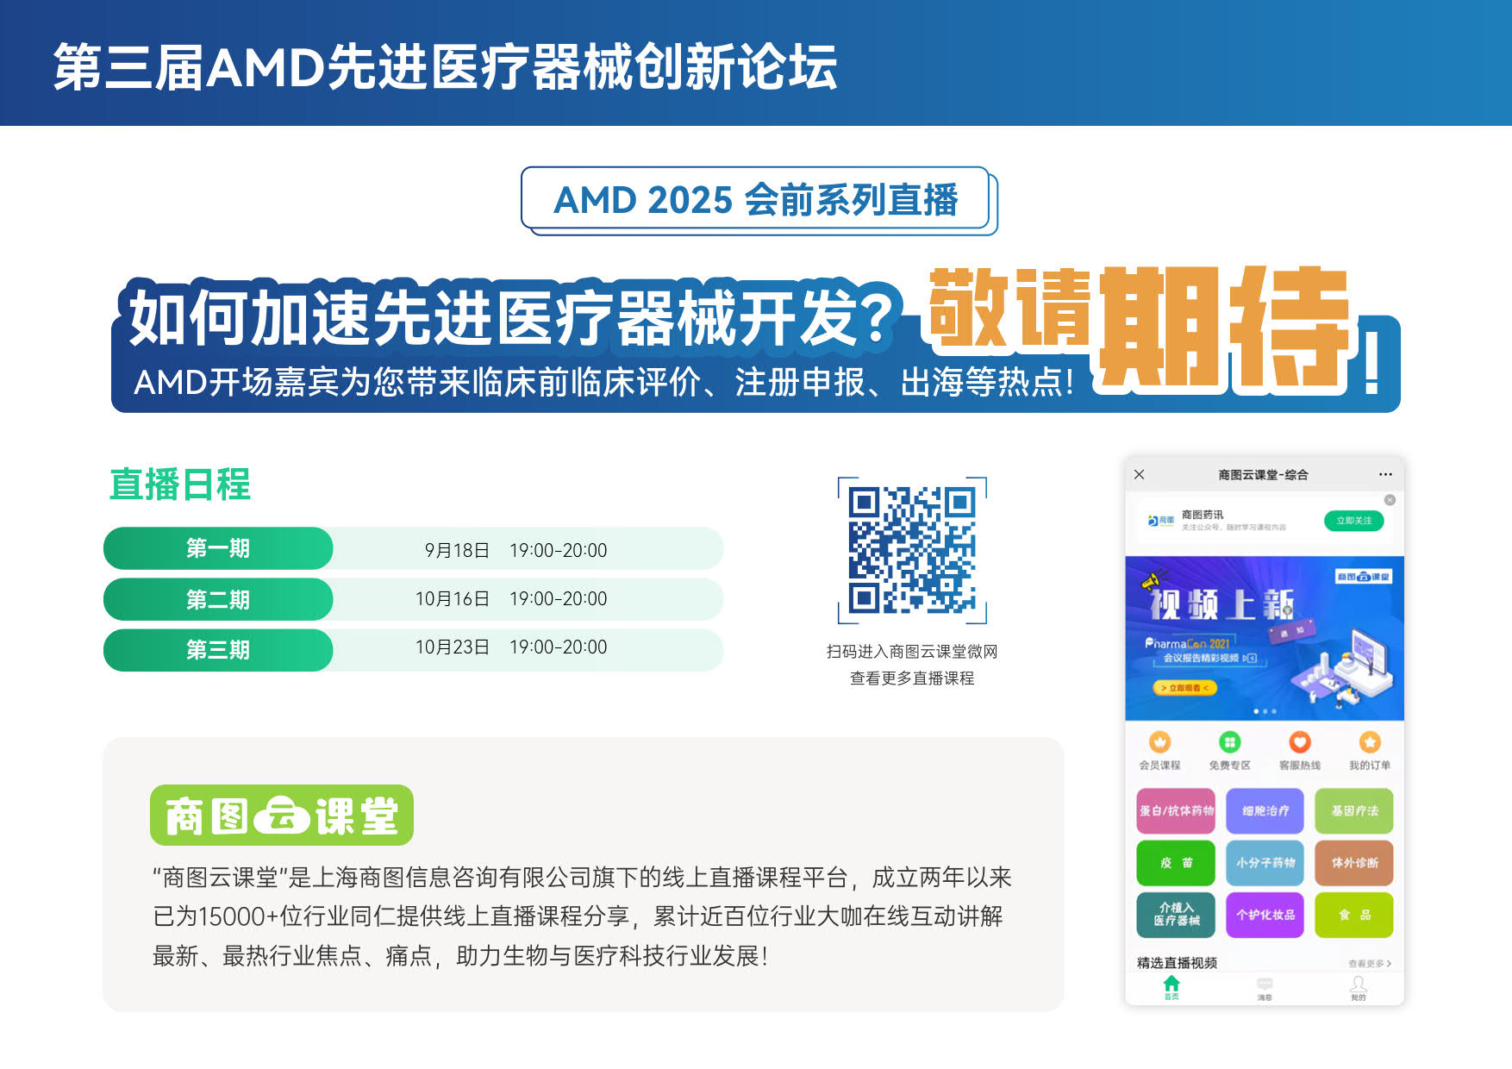The width and height of the screenshot is (1512, 1069).
Task: Tap the green 免费专区 grid icon
Action: click(x=1231, y=741)
